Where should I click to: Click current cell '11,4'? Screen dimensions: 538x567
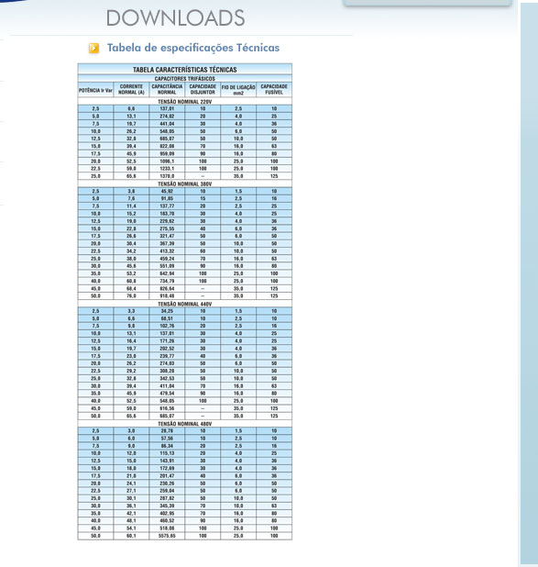[x=131, y=206]
